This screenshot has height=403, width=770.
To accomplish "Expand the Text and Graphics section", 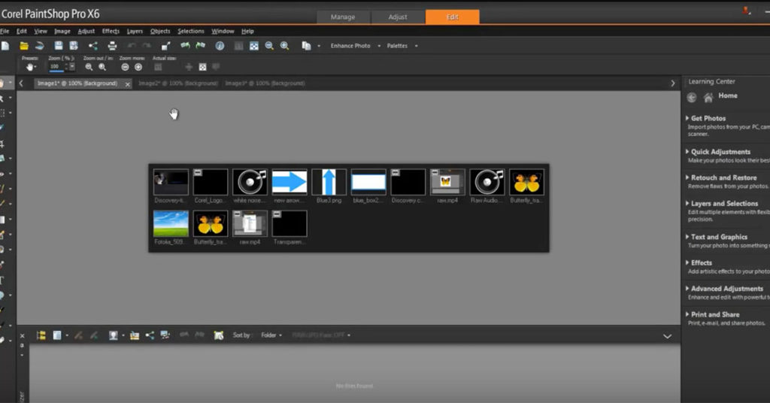I will (719, 237).
